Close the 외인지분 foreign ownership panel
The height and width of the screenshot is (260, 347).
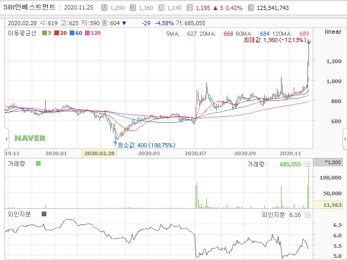click(x=307, y=215)
